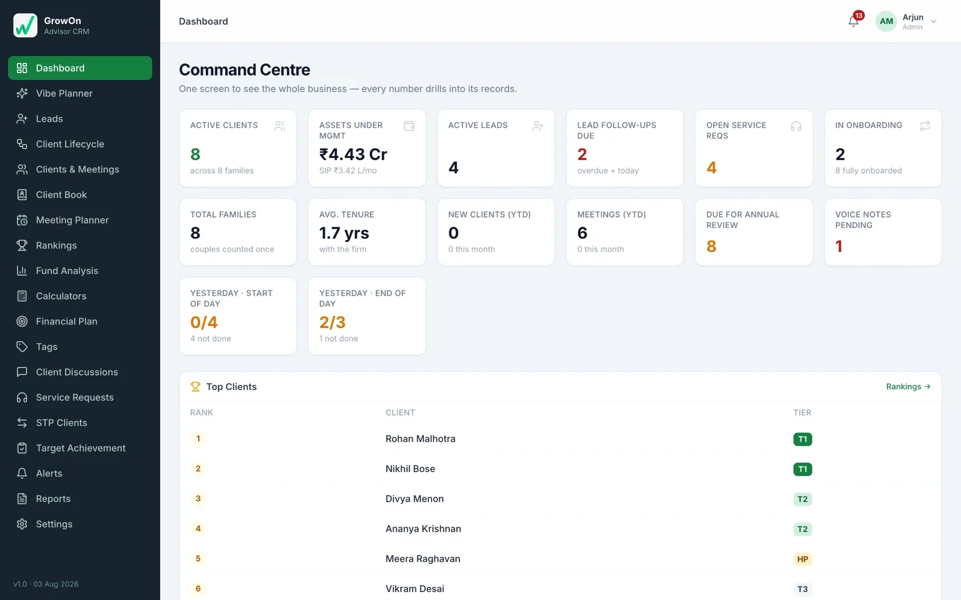Click the Dashboard grid icon in sidebar
The width and height of the screenshot is (961, 600).
pyautogui.click(x=22, y=68)
